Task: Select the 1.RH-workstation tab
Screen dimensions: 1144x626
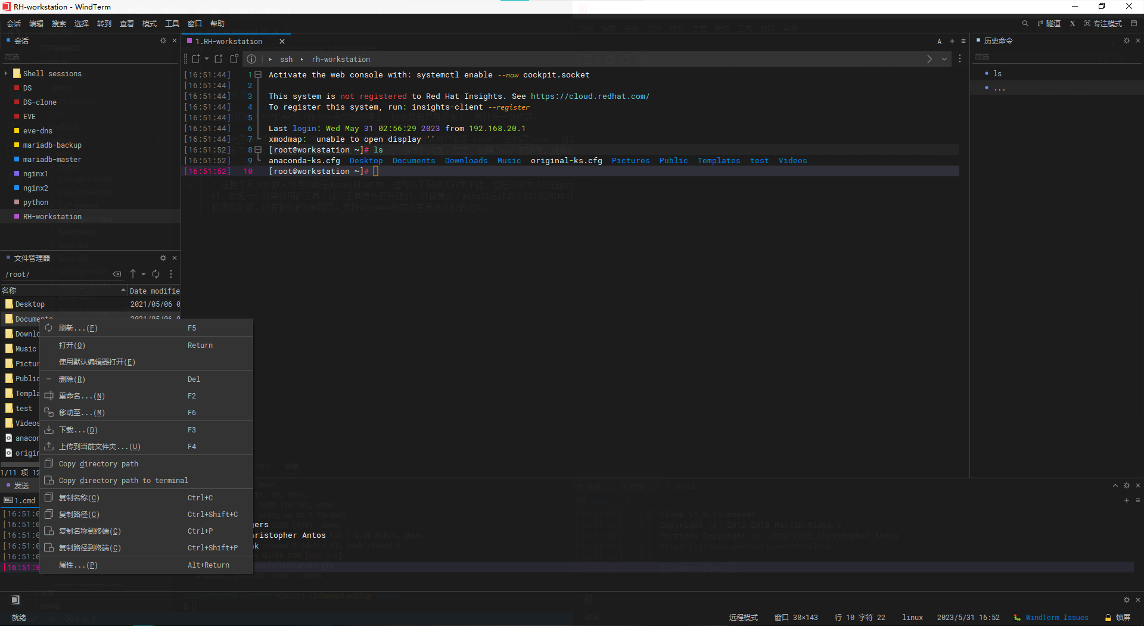Action: (229, 41)
